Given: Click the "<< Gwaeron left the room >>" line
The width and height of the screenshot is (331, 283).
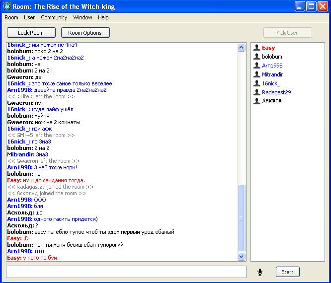Looking at the screenshot, I should pos(43,161).
